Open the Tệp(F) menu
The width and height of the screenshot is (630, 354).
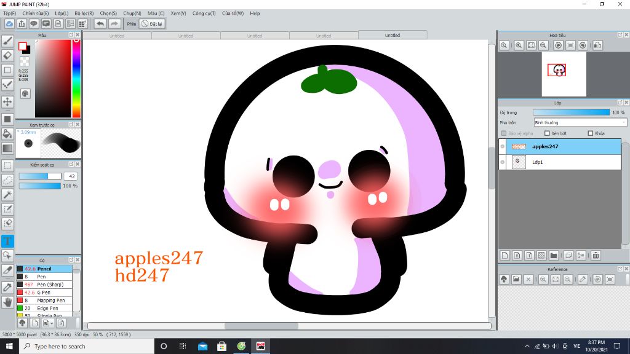pos(10,14)
